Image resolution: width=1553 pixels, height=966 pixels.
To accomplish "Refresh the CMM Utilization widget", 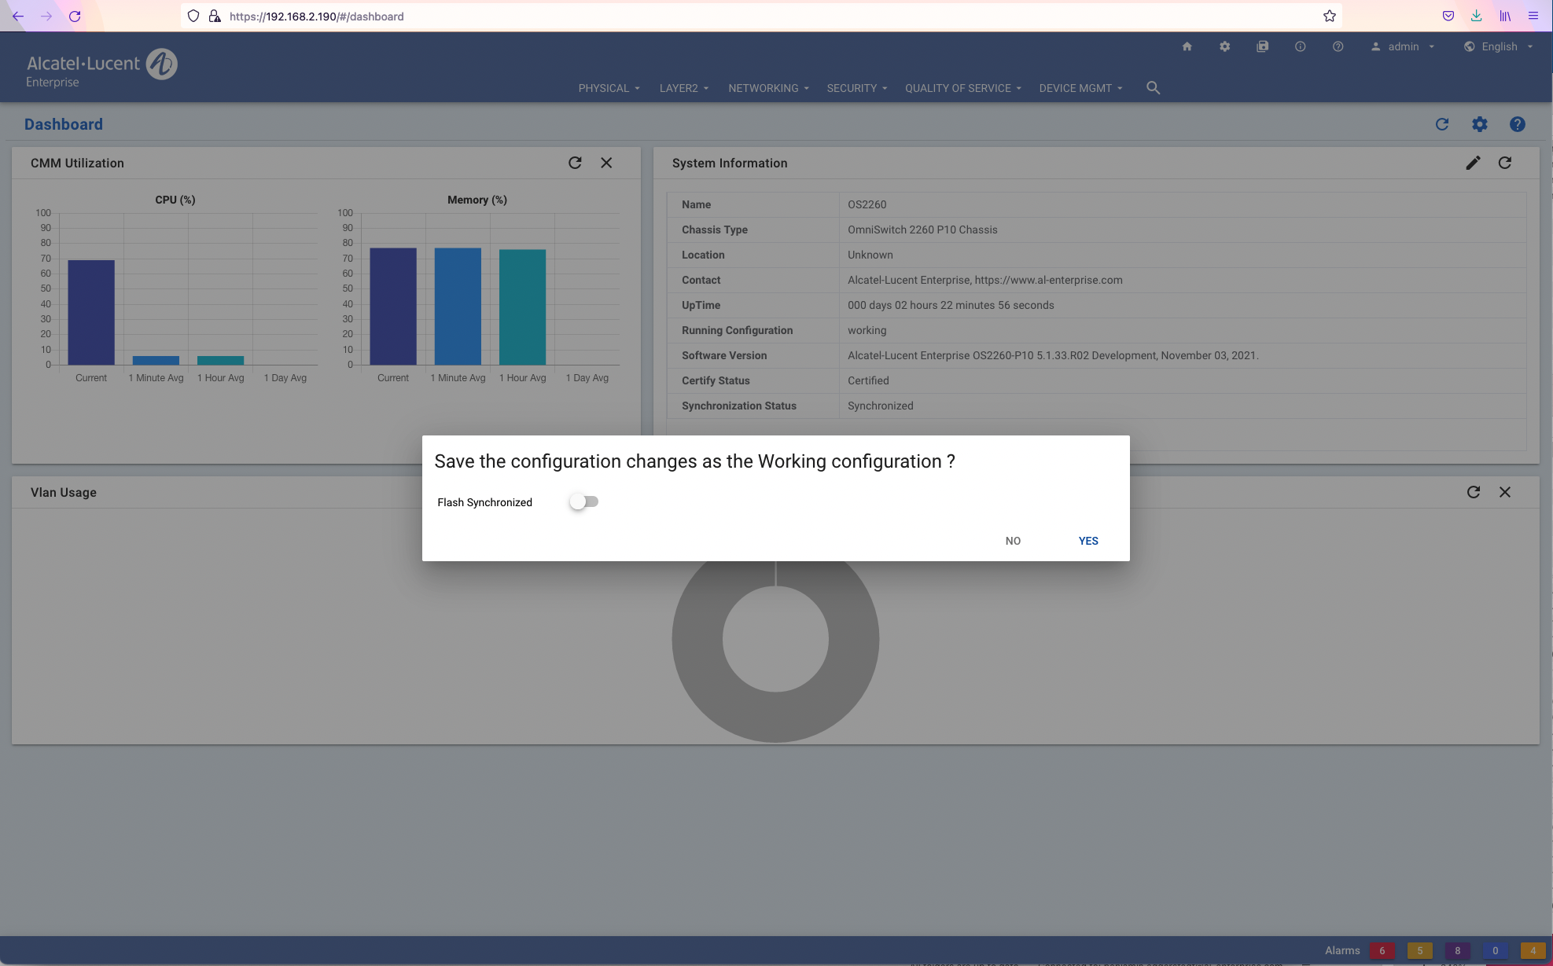I will 575,163.
